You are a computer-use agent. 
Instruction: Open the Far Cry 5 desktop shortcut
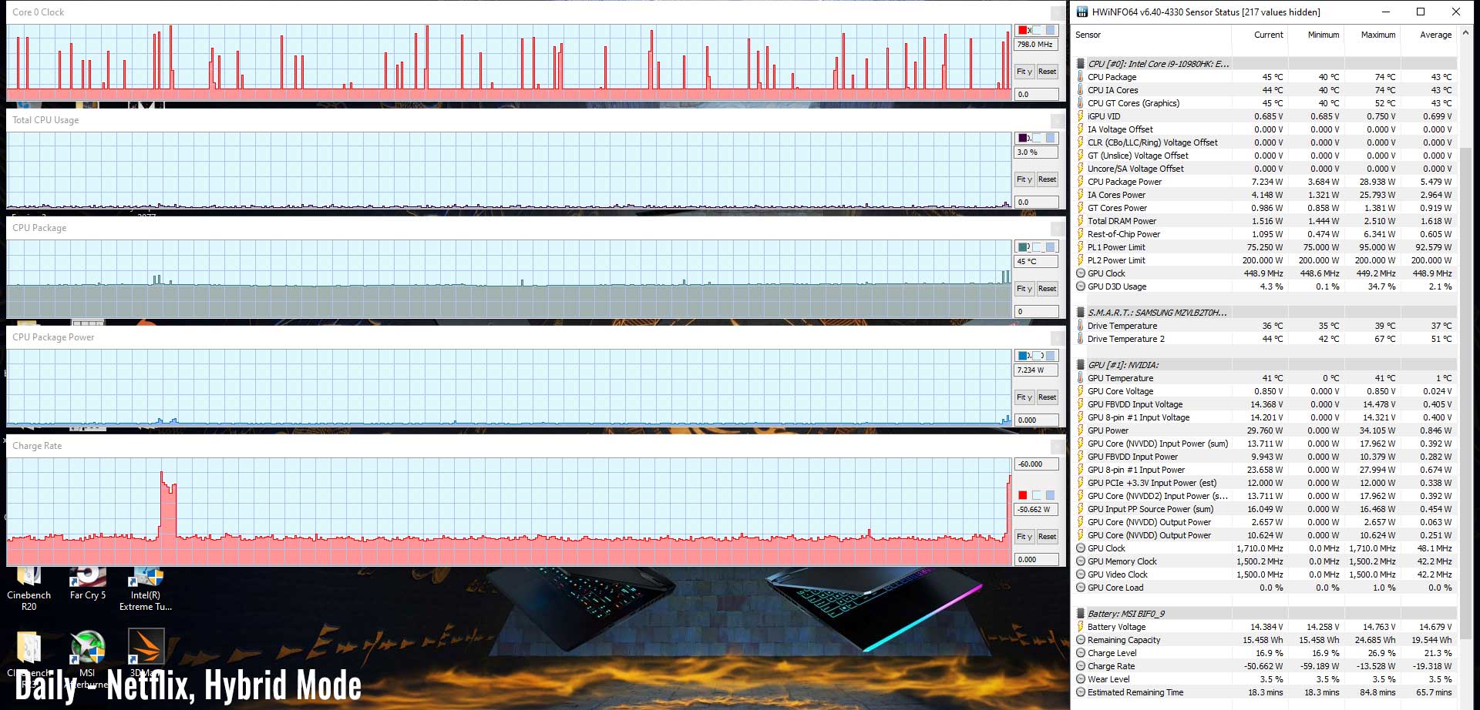[87, 583]
